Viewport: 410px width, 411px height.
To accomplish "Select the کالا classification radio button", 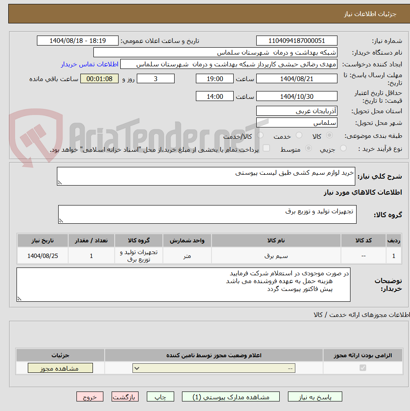I will point(329,135).
